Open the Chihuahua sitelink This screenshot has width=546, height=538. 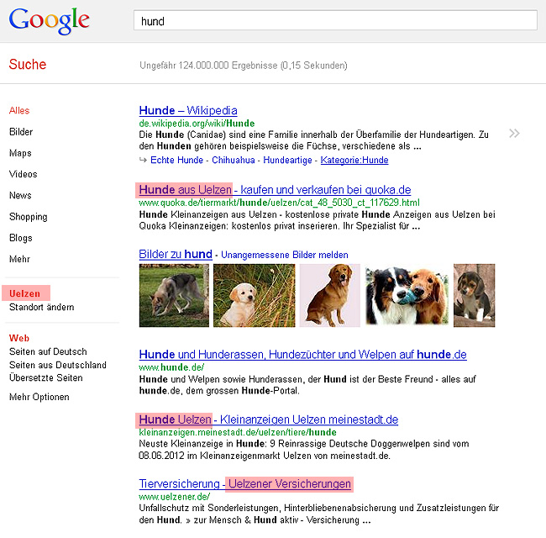234,160
